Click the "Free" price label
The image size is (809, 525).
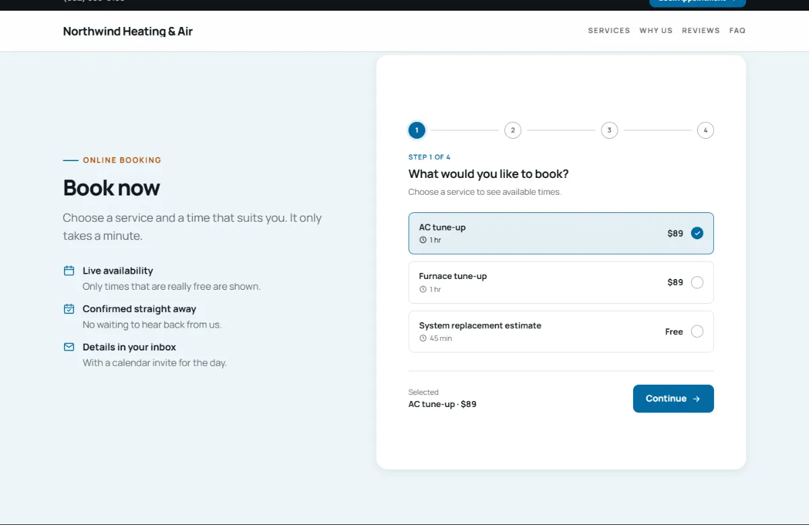pos(674,332)
